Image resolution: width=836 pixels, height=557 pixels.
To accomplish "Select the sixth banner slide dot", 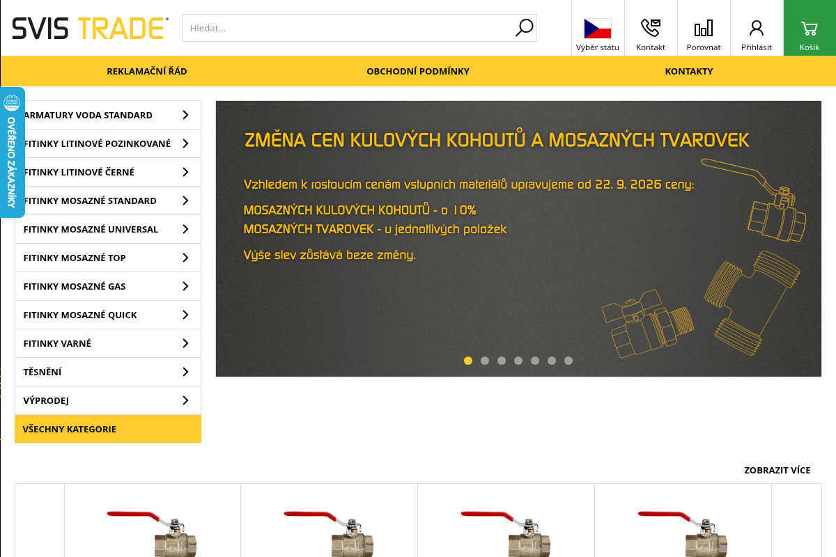I will [x=552, y=361].
